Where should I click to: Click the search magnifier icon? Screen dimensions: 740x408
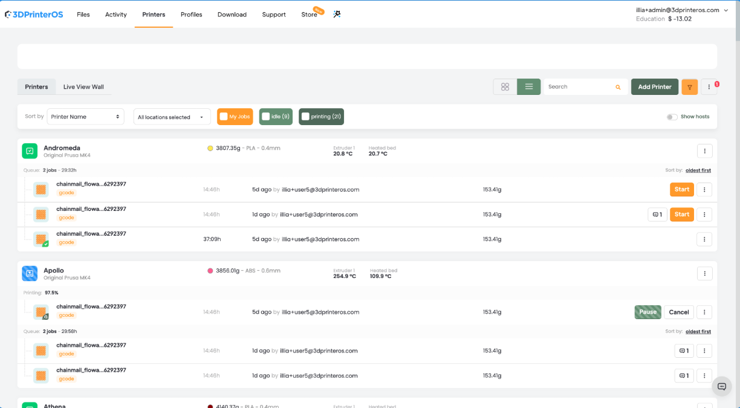618,87
